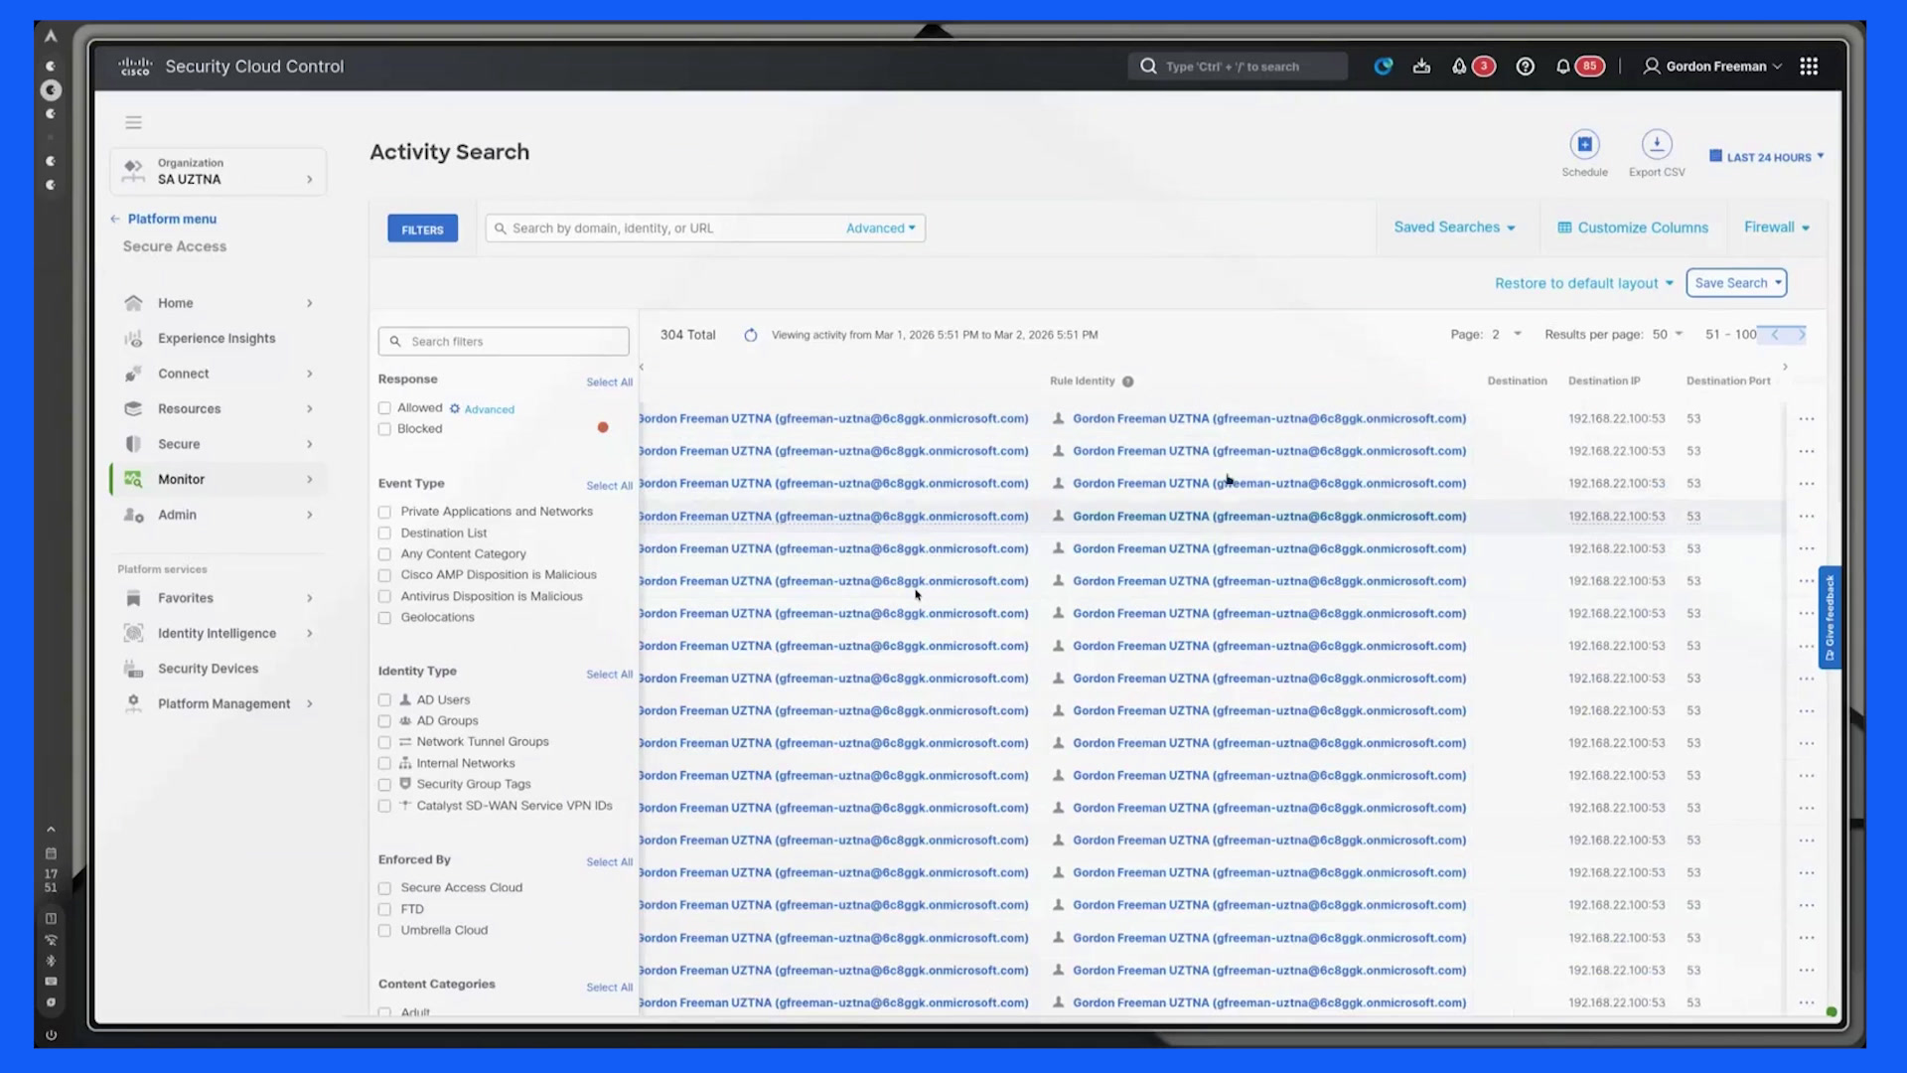Open the Monitor sidebar menu
Viewport: 1907px width, 1073px height.
[219, 480]
